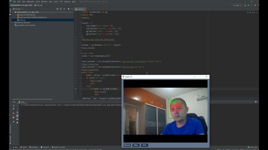Click Scroll to end icon in console
The width and height of the screenshot is (268, 150).
tap(17, 116)
